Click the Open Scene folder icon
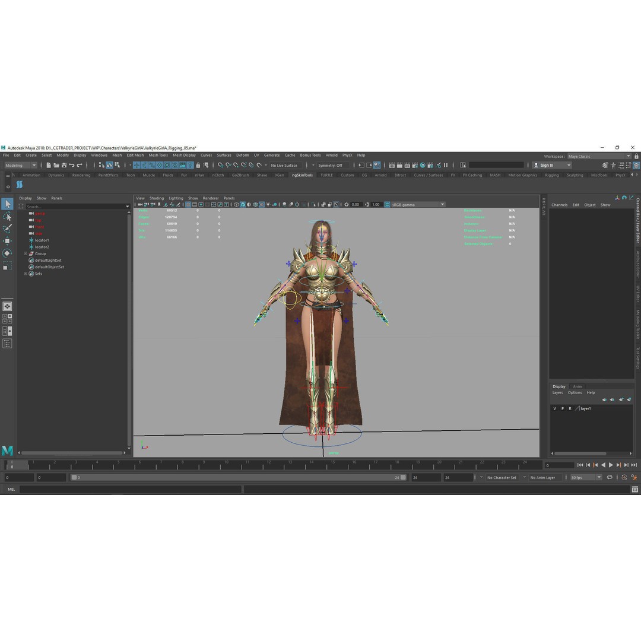The image size is (641, 641). [x=56, y=165]
